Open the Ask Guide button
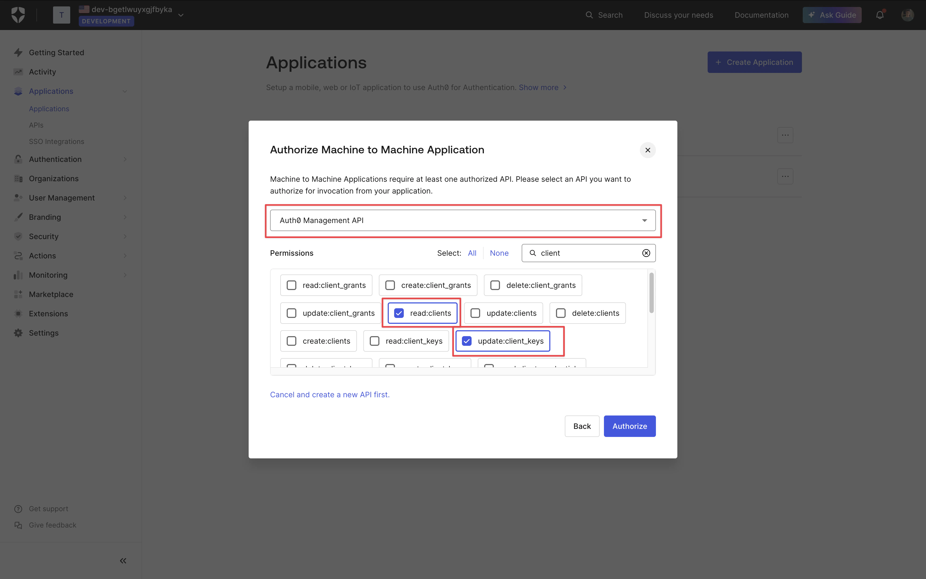926x579 pixels. pos(832,15)
